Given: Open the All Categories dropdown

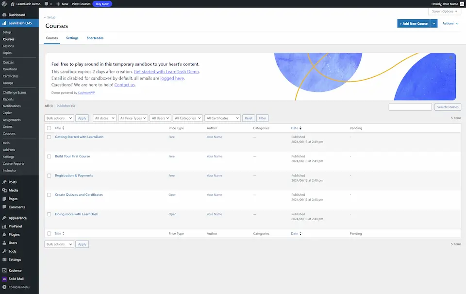Looking at the screenshot, I should 188,118.
